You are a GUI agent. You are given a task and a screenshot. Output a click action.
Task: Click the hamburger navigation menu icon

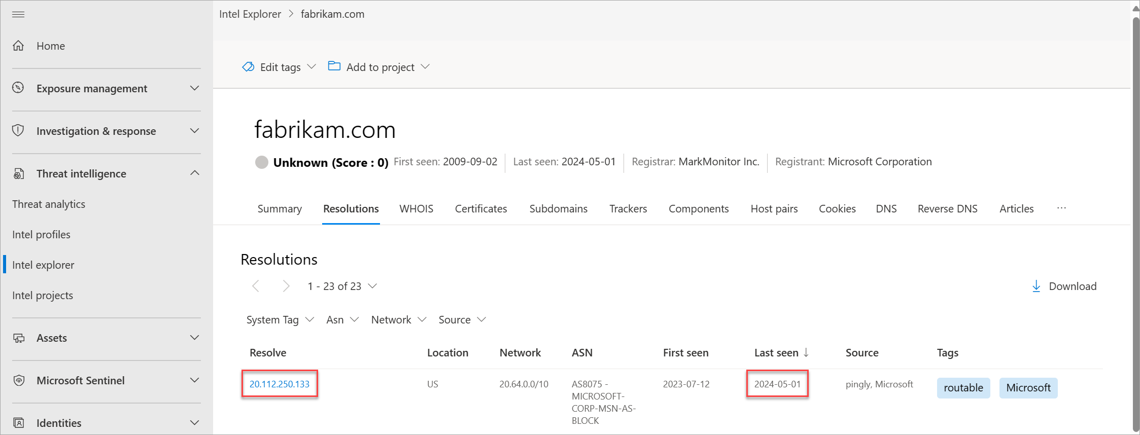pyautogui.click(x=18, y=14)
